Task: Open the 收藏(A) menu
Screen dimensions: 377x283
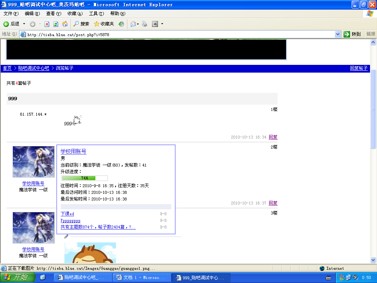Action: click(75, 14)
